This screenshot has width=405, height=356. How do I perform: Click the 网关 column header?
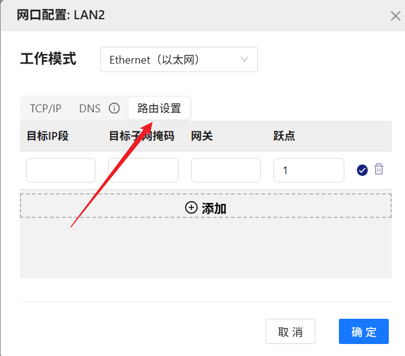tap(202, 136)
